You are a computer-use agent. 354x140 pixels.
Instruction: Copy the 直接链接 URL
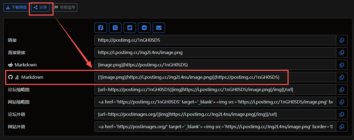(342, 53)
